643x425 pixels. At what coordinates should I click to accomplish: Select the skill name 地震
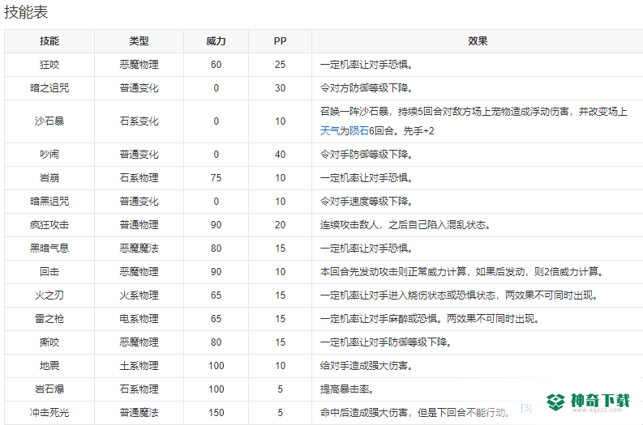click(x=49, y=366)
